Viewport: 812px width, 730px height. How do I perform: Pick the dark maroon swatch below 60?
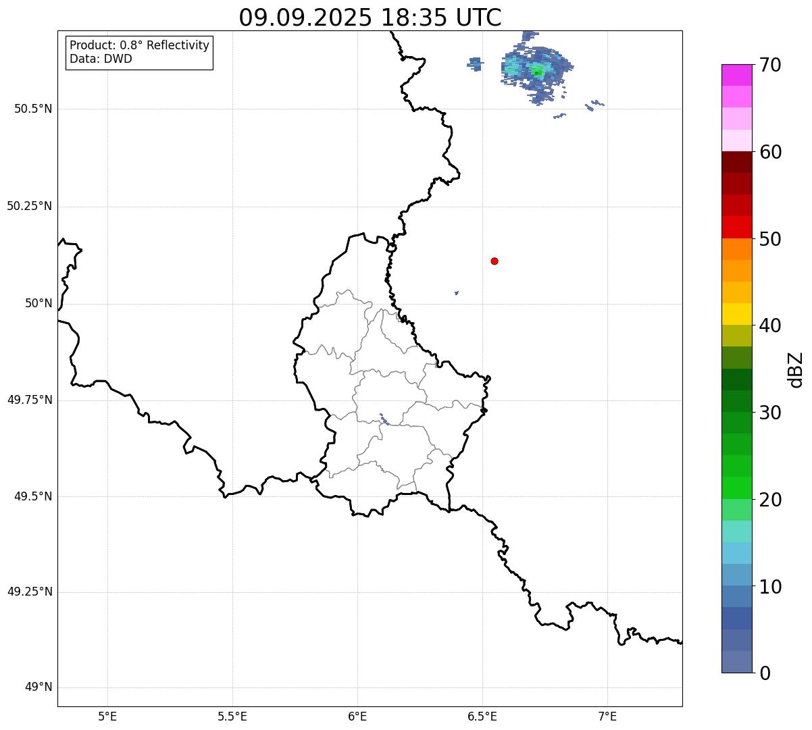(x=737, y=162)
